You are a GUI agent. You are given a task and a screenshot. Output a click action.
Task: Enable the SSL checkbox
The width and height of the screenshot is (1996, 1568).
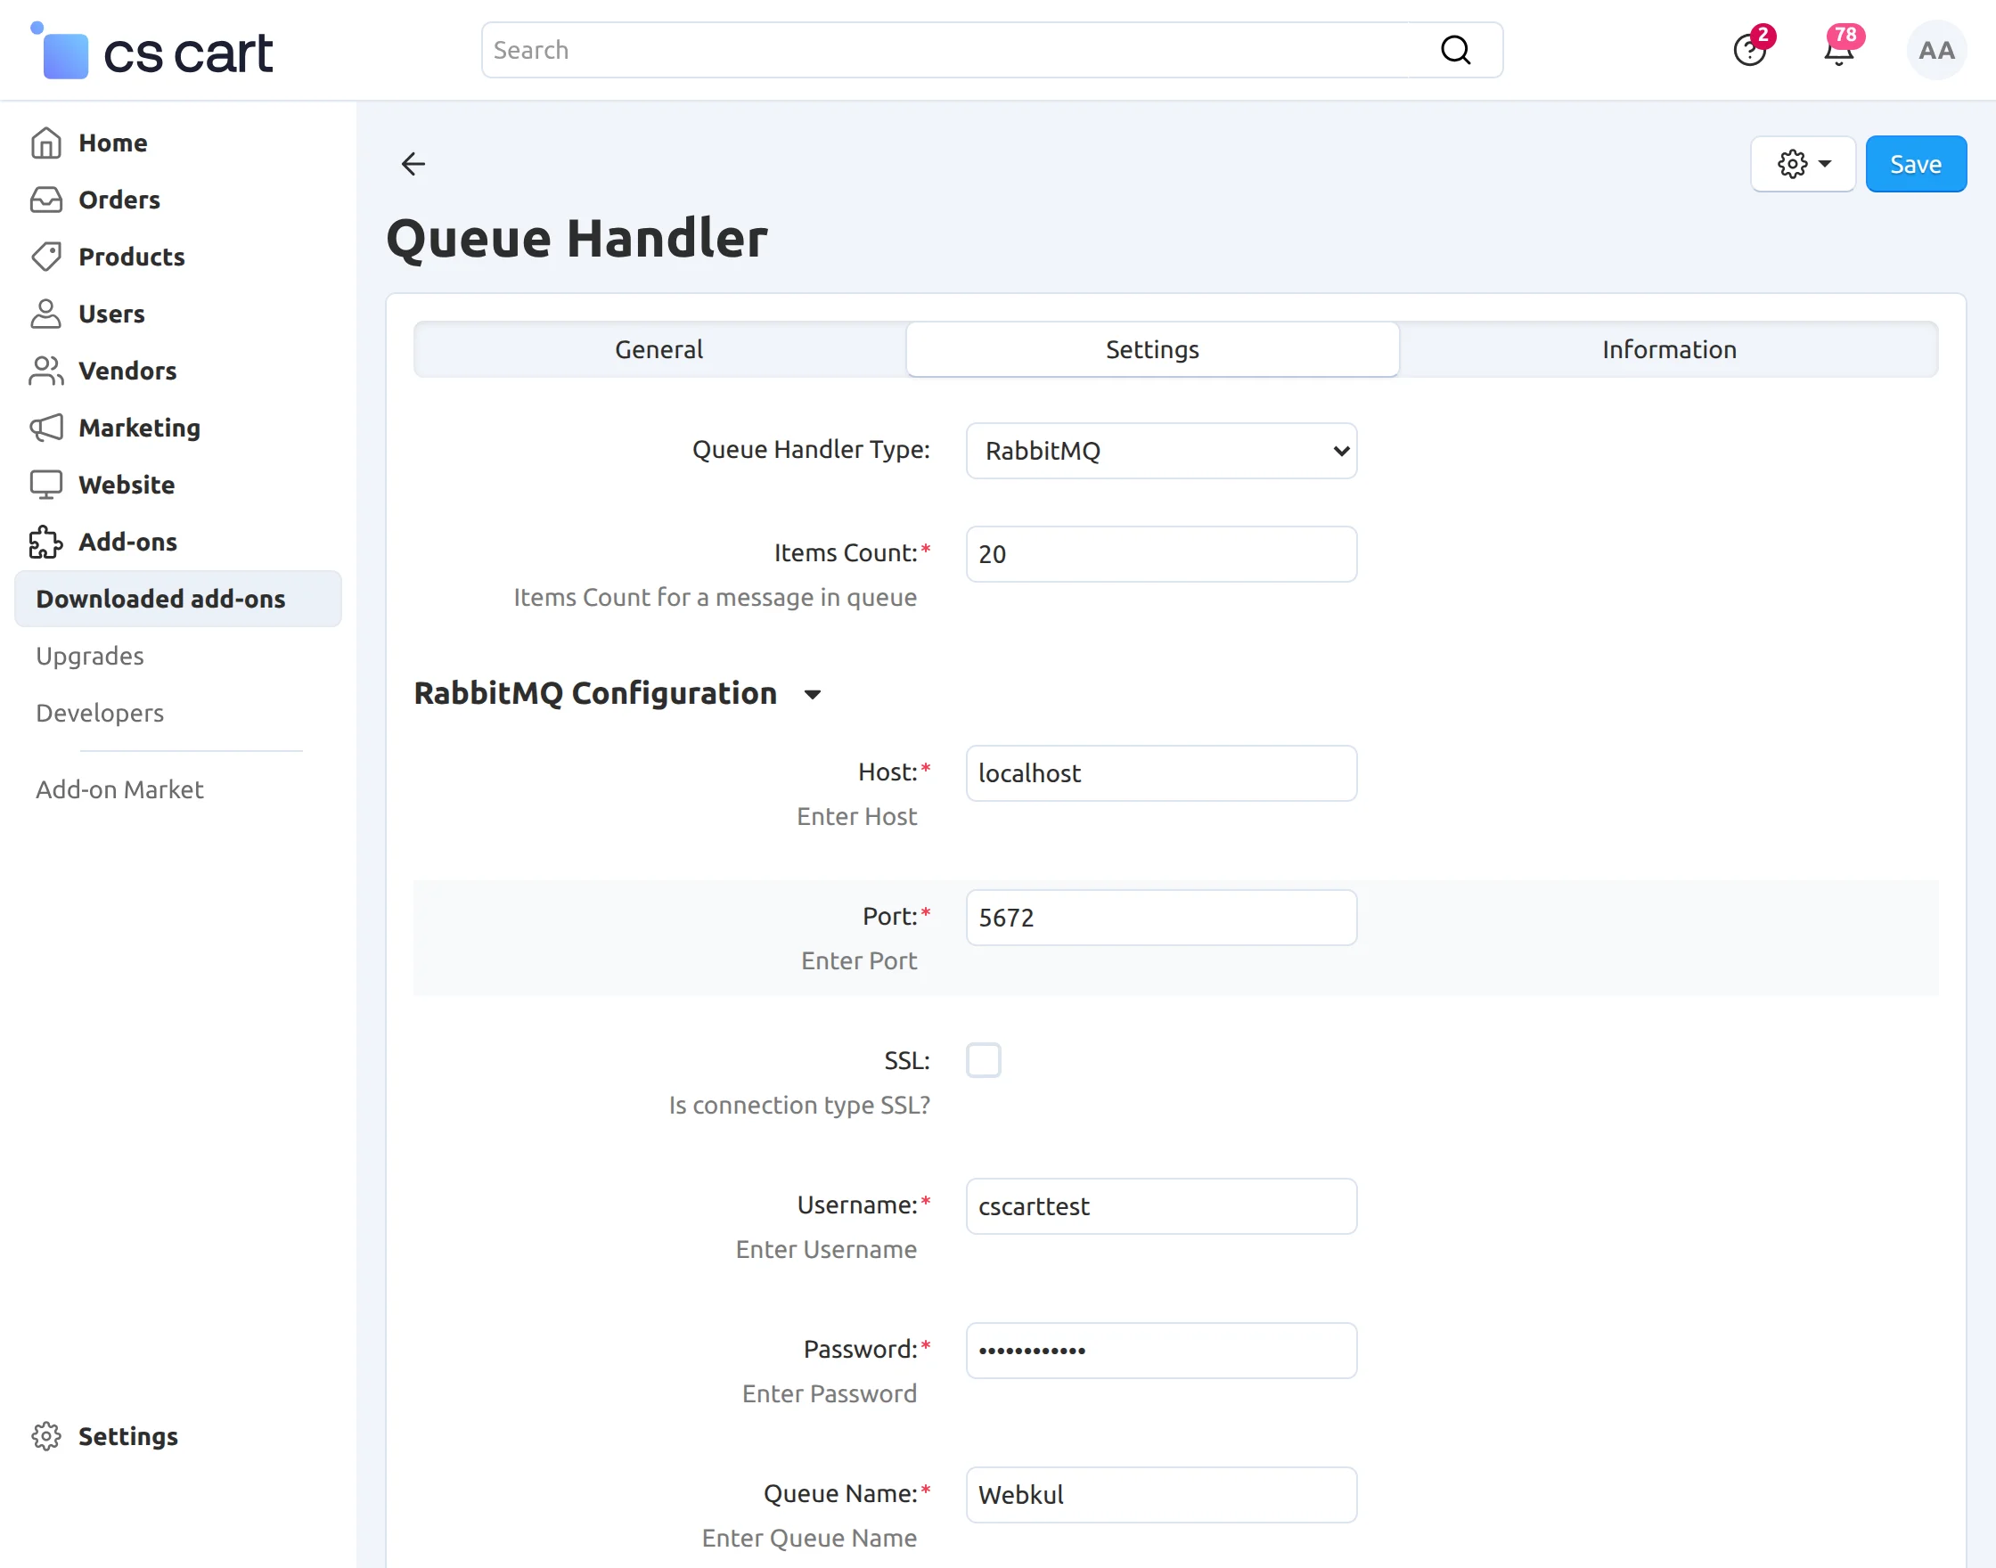point(982,1060)
